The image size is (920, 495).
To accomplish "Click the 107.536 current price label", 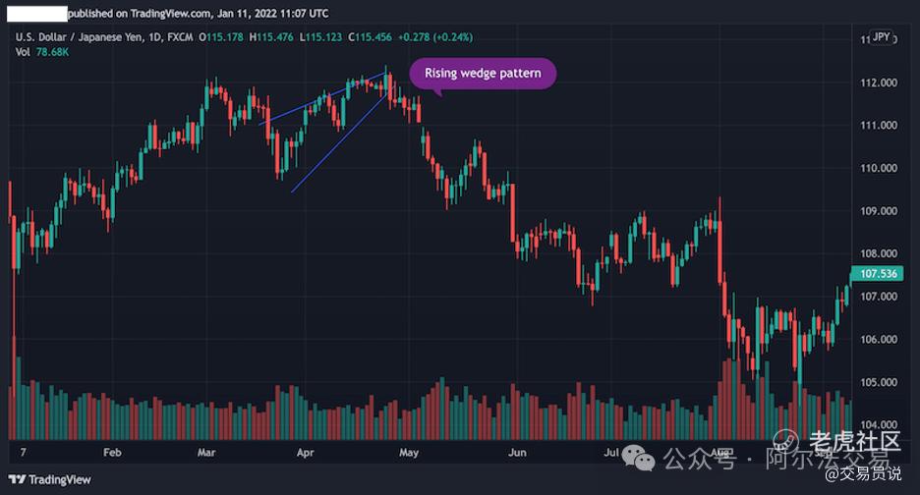I will [x=879, y=274].
